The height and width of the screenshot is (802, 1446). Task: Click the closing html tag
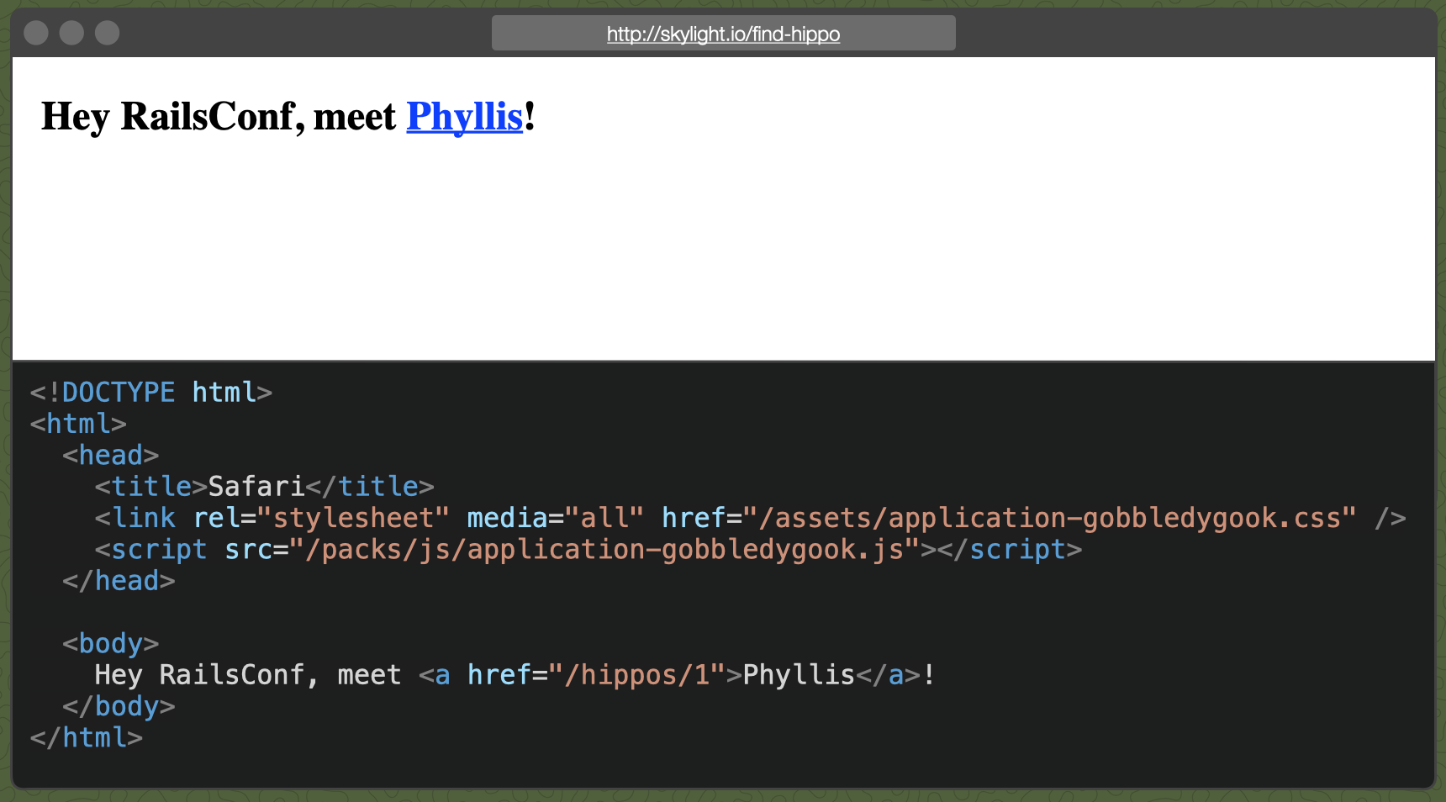point(85,737)
